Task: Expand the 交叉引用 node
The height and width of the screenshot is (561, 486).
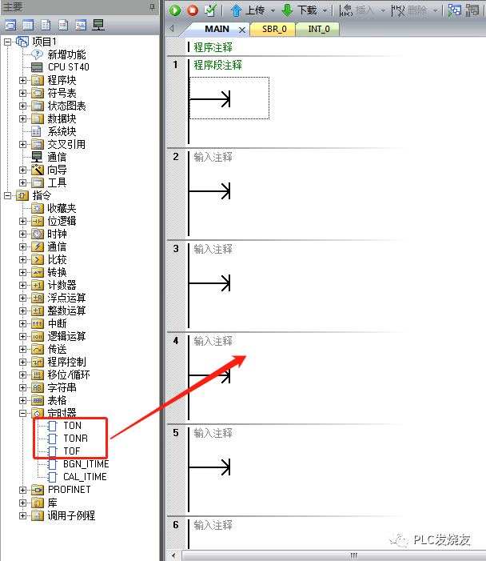Action: (x=23, y=144)
